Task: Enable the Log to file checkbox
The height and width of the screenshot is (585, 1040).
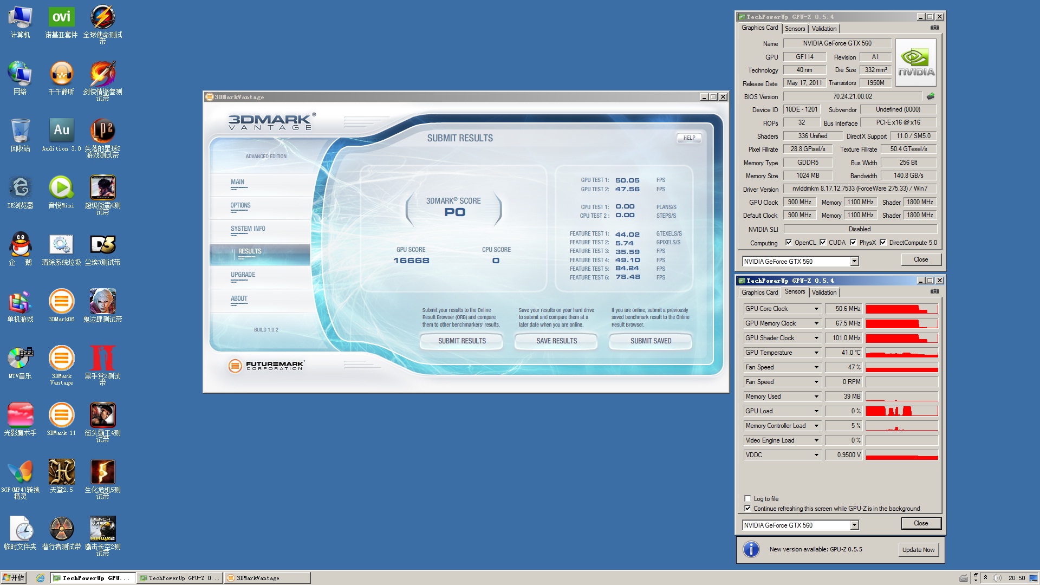Action: tap(748, 498)
